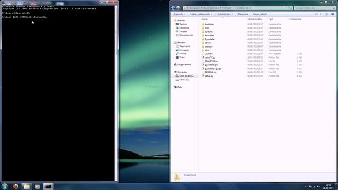The image size is (338, 190).
Task: Click Python27 in the breadcrumb path
Action: [x=227, y=8]
